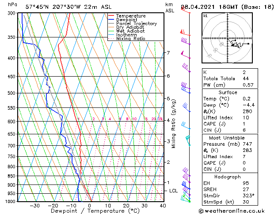Click the Surface θe value 280
278x214 pixels.
coord(248,111)
